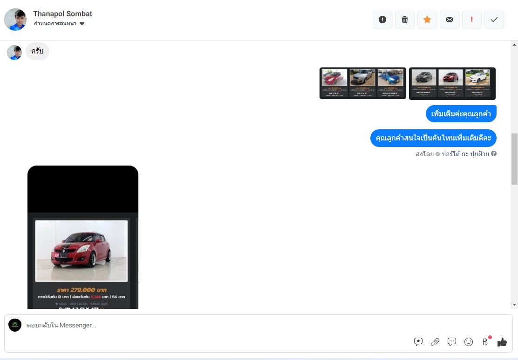Click the Baht payment request icon
The width and height of the screenshot is (518, 360).
pos(485,342)
